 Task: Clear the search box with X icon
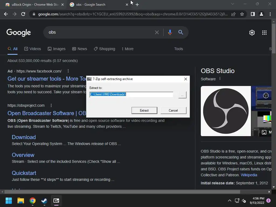pos(157,32)
